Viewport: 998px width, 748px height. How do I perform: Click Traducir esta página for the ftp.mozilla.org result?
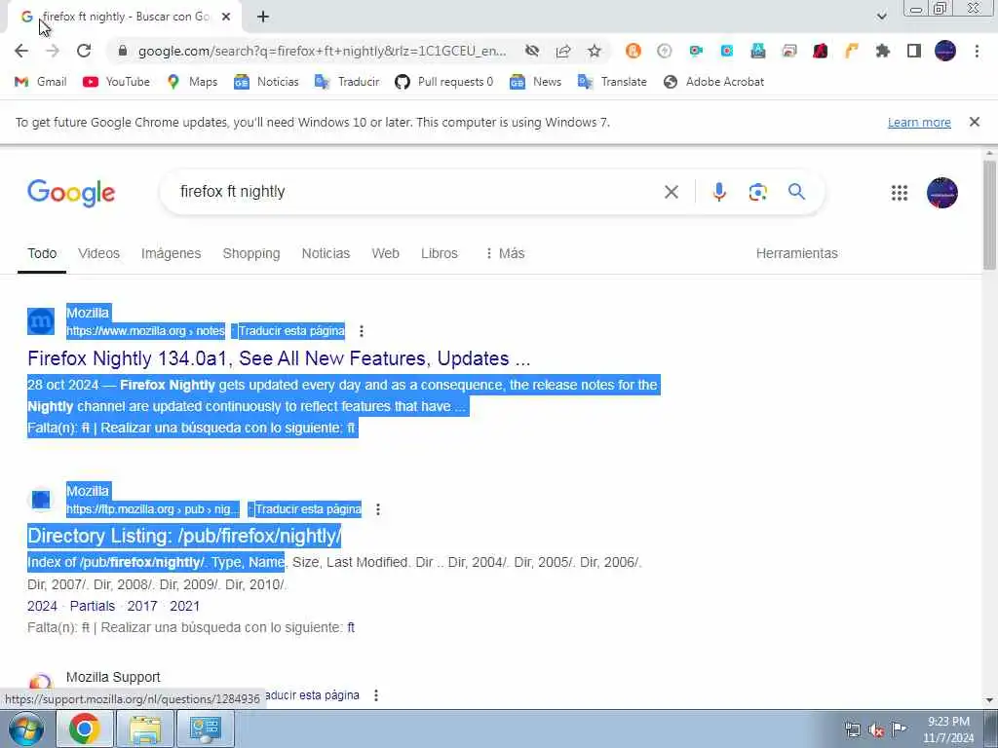pos(308,509)
